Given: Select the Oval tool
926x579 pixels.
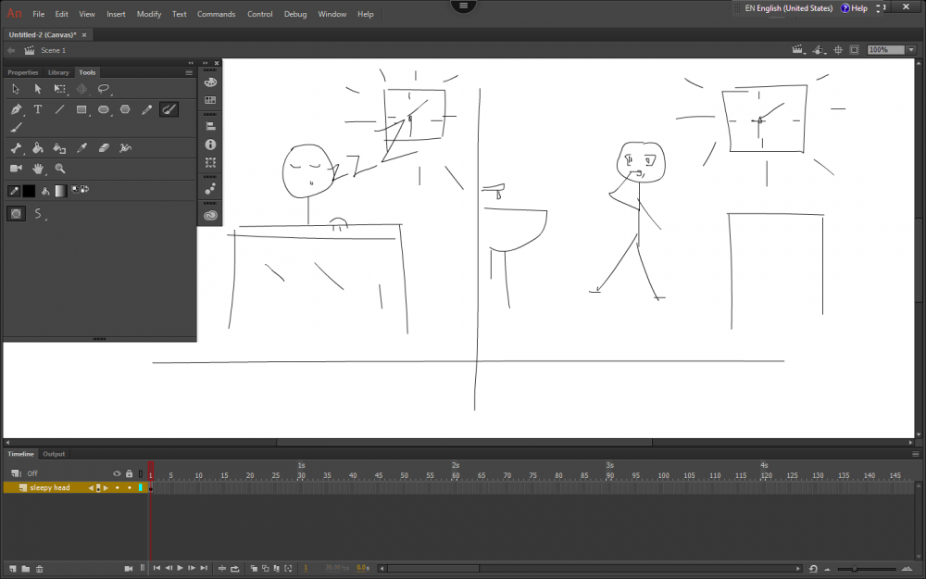Looking at the screenshot, I should [x=104, y=109].
